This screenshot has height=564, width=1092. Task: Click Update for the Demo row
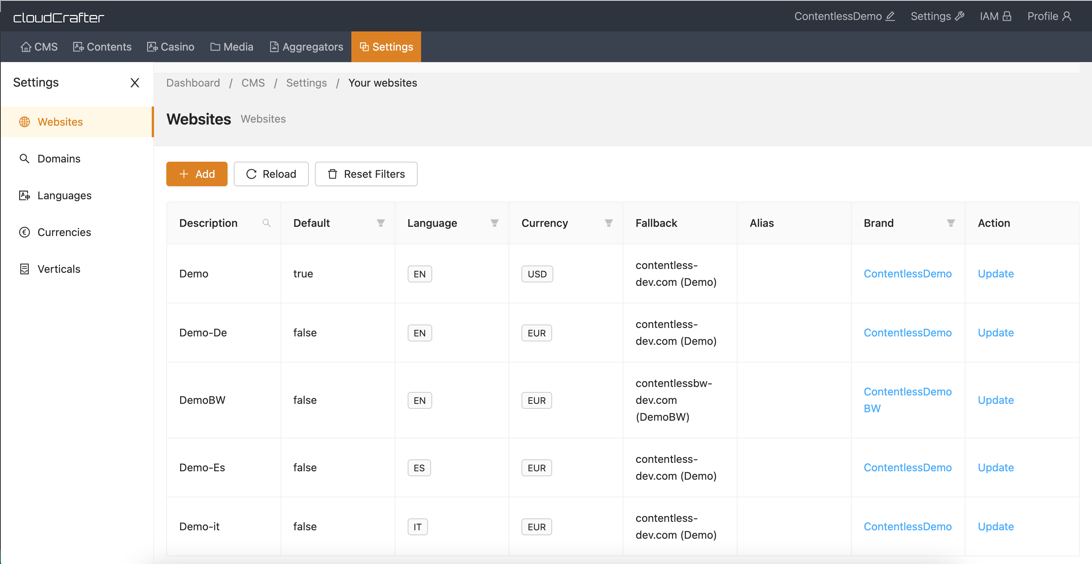pyautogui.click(x=996, y=274)
